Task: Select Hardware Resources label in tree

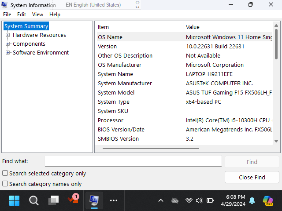Action: [39, 35]
